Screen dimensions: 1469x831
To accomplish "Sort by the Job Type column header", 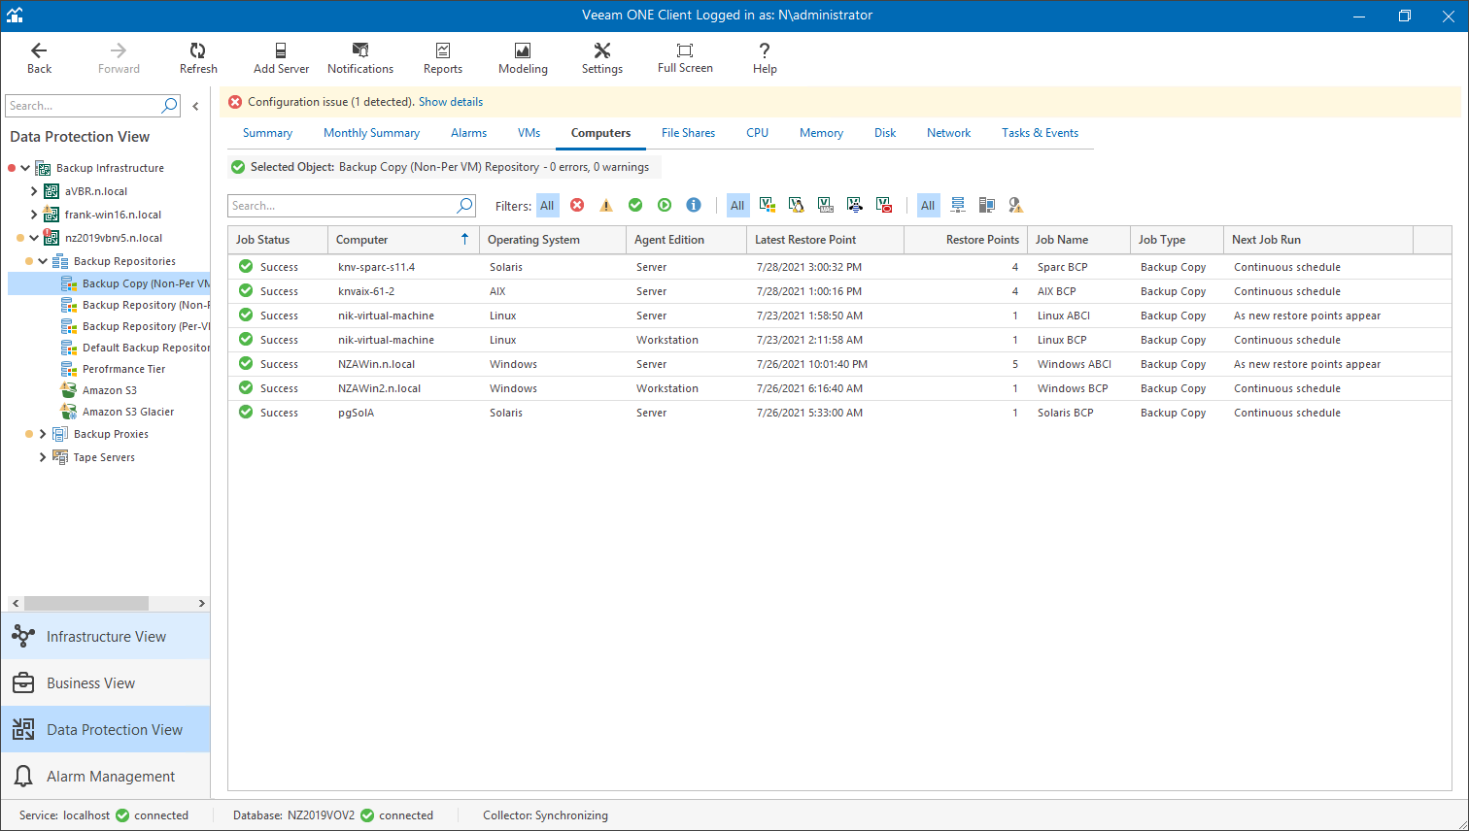I will point(1177,240).
